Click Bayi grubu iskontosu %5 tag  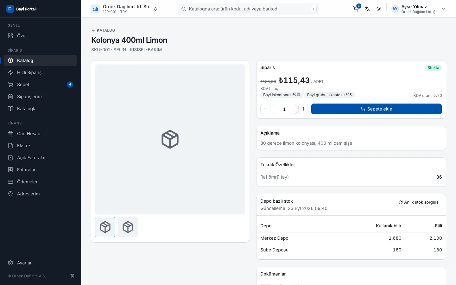click(x=329, y=95)
